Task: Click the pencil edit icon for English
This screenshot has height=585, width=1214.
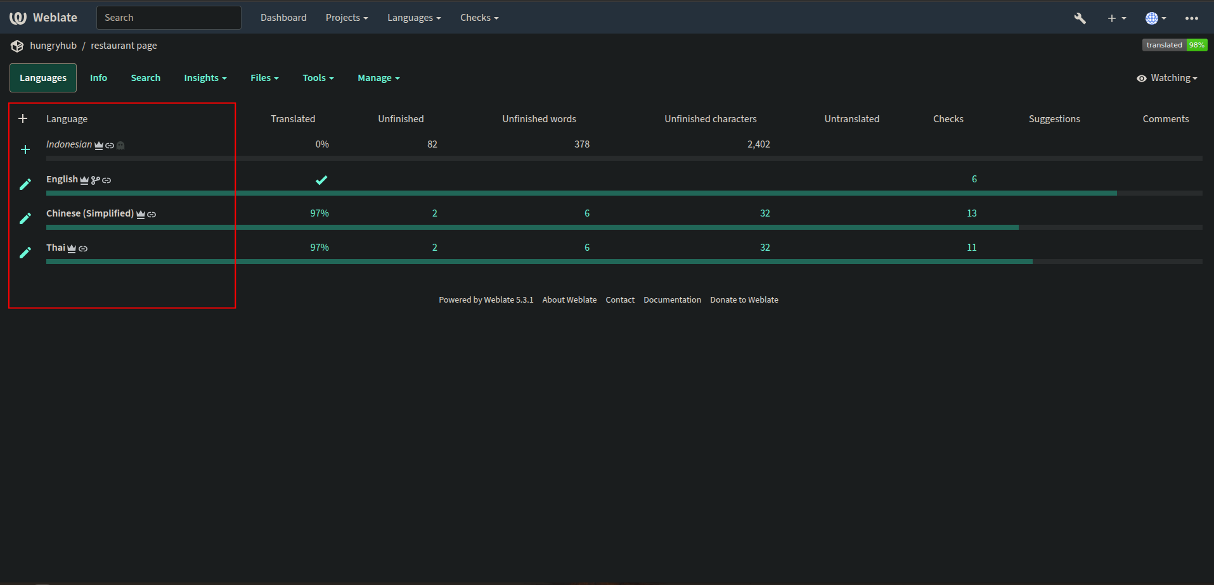Action: (25, 184)
